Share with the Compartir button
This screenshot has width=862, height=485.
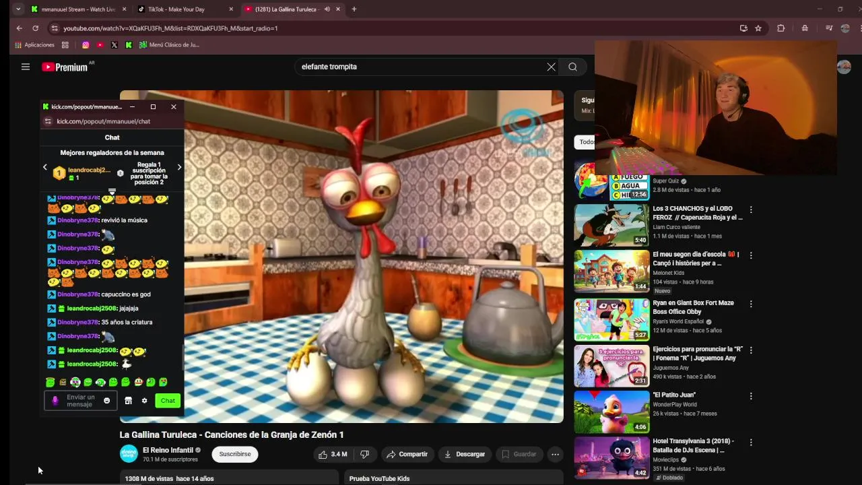pyautogui.click(x=407, y=454)
